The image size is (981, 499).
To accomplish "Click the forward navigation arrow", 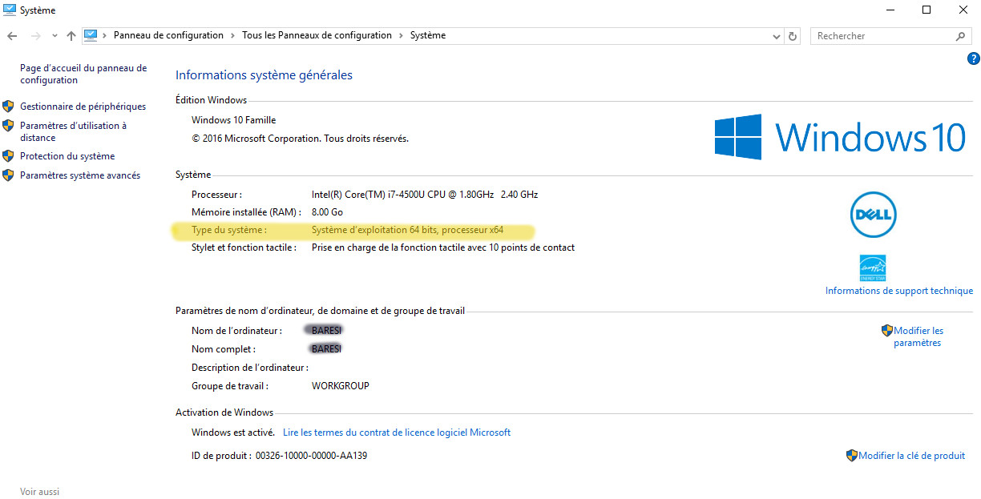I will click(35, 36).
